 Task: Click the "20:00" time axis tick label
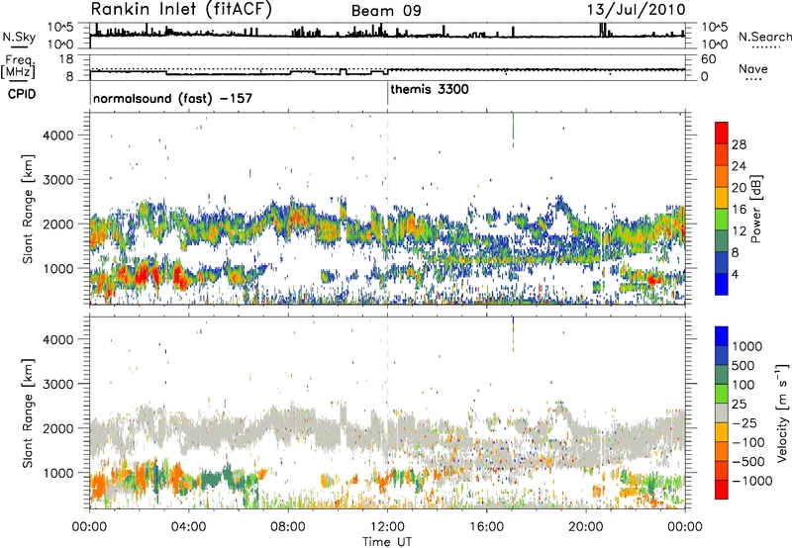click(x=585, y=527)
